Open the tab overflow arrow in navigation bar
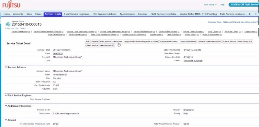This screenshot has width=259, height=127. (255, 14)
